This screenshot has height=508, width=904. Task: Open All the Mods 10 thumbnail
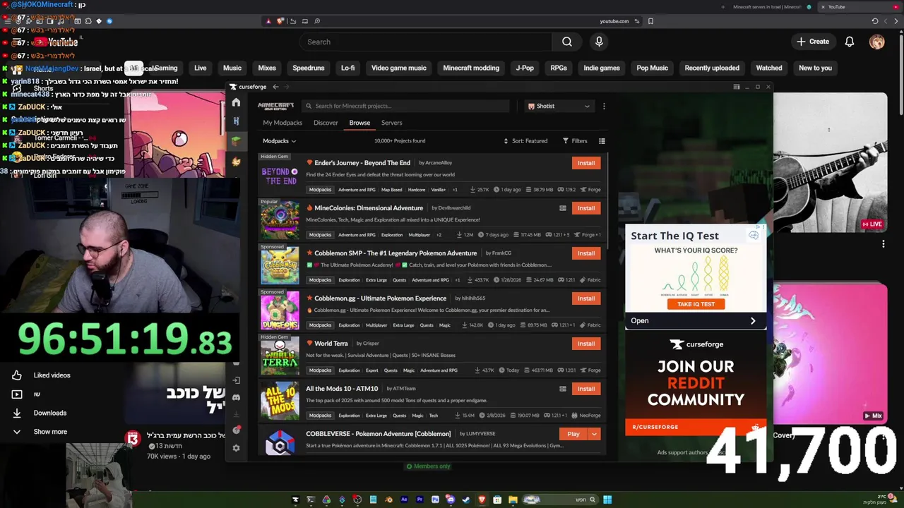(x=280, y=401)
